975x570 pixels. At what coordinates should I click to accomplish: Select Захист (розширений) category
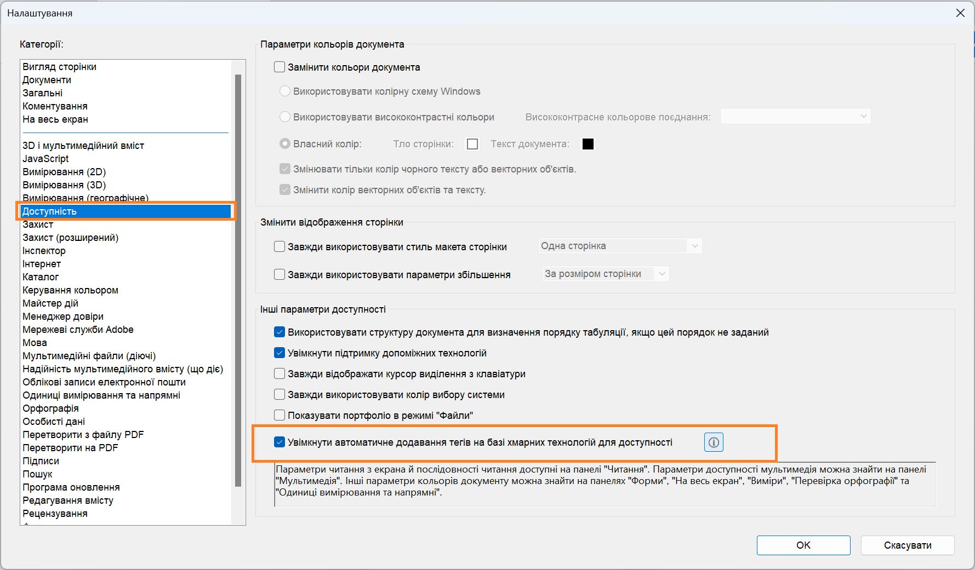pos(126,238)
